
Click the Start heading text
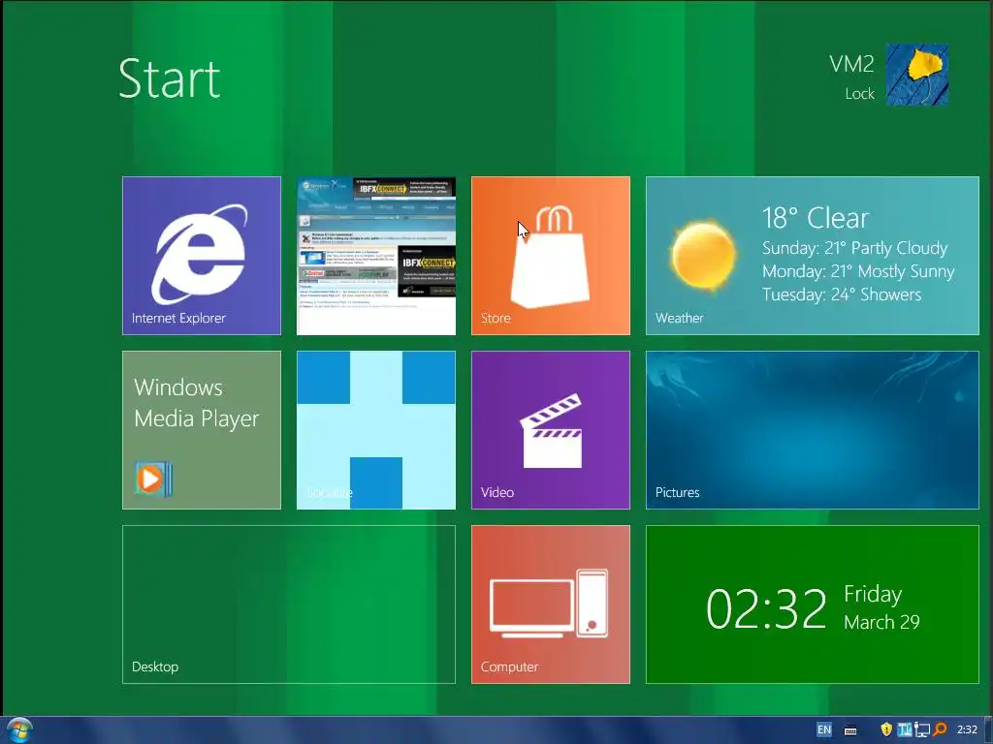169,79
